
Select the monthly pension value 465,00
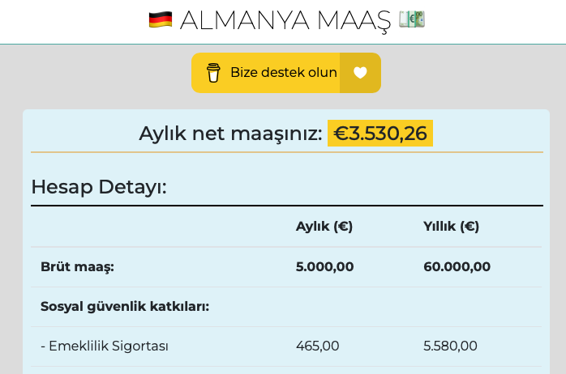(317, 346)
